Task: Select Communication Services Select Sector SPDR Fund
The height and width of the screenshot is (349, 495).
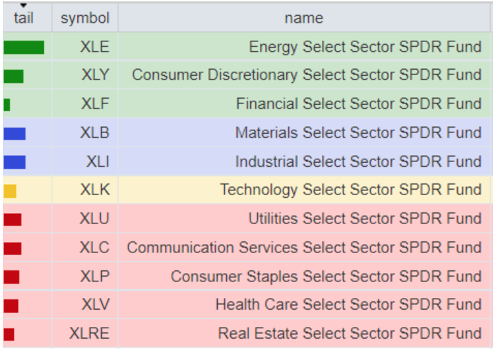Action: coord(304,248)
